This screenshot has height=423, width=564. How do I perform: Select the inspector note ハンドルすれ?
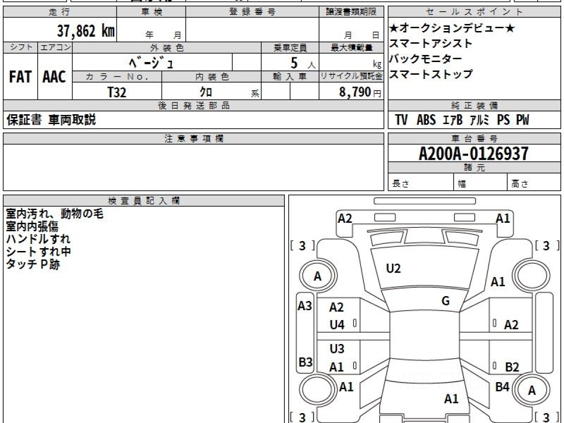coord(38,239)
